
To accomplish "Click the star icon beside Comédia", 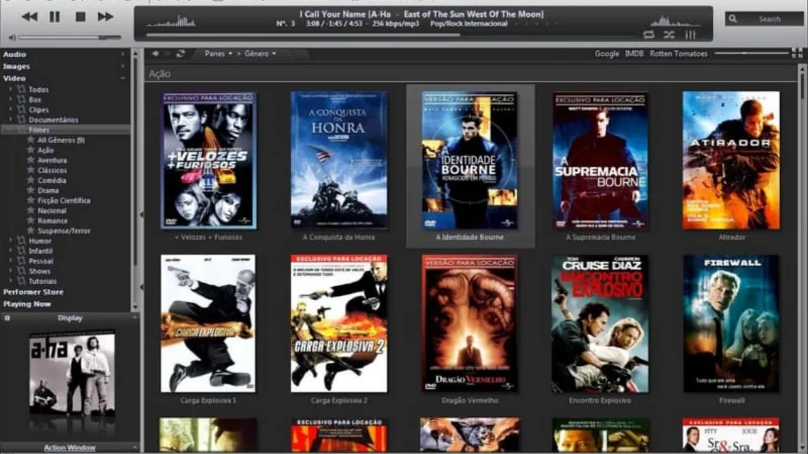I will click(x=30, y=180).
